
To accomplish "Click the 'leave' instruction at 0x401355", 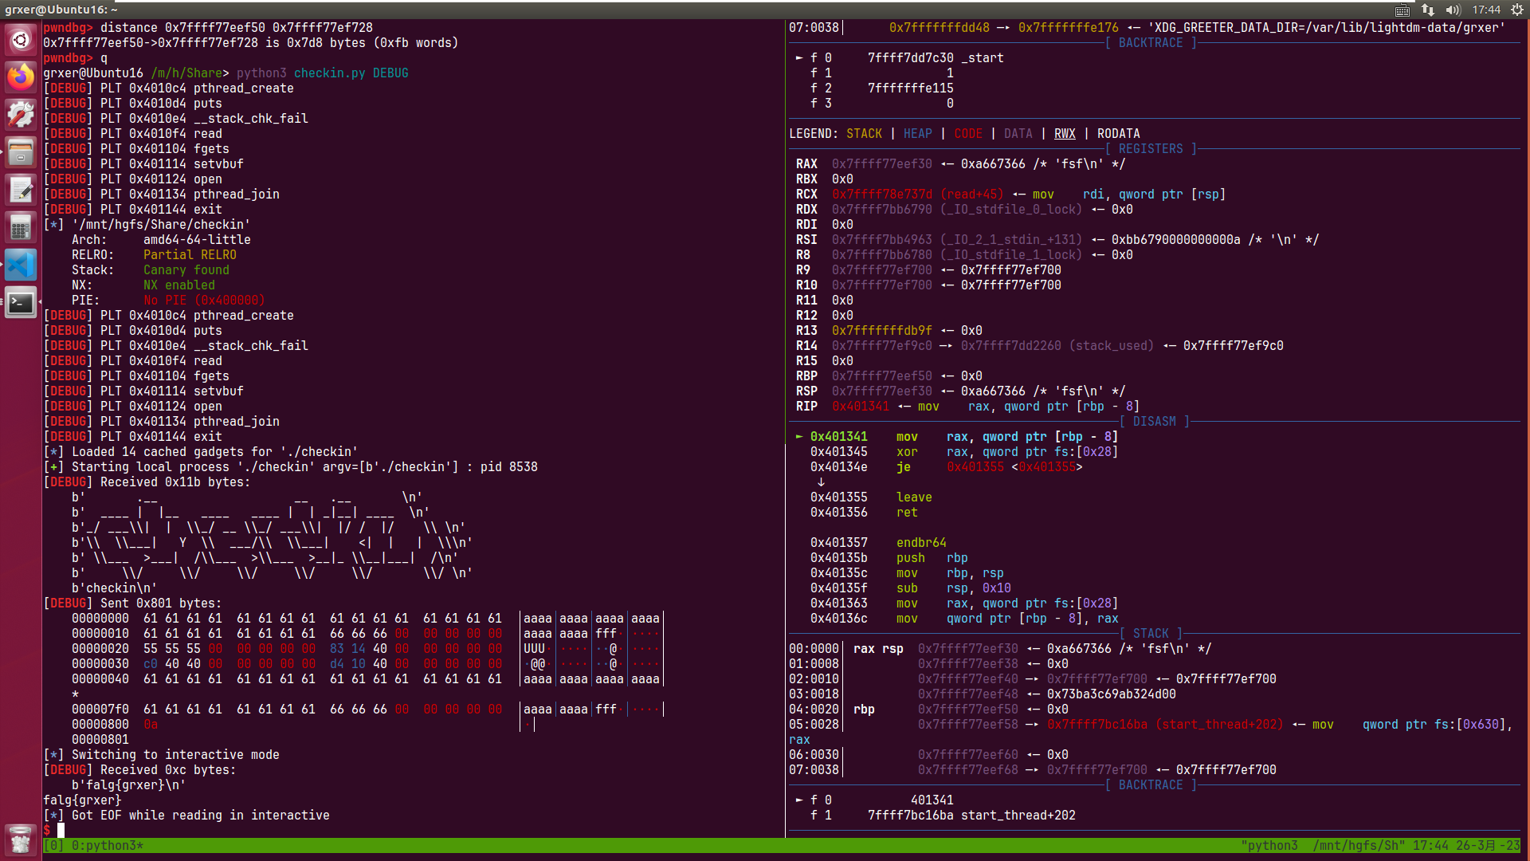I will pos(914,497).
